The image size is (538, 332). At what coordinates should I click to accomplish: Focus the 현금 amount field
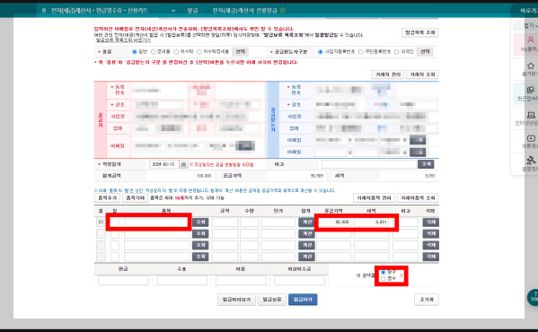(123, 281)
